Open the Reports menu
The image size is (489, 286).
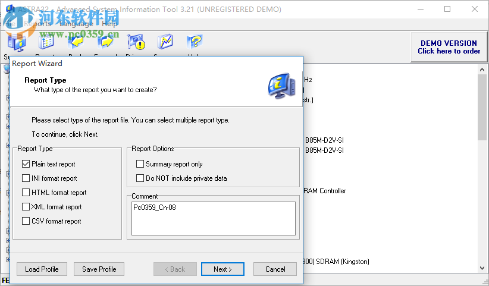37,24
